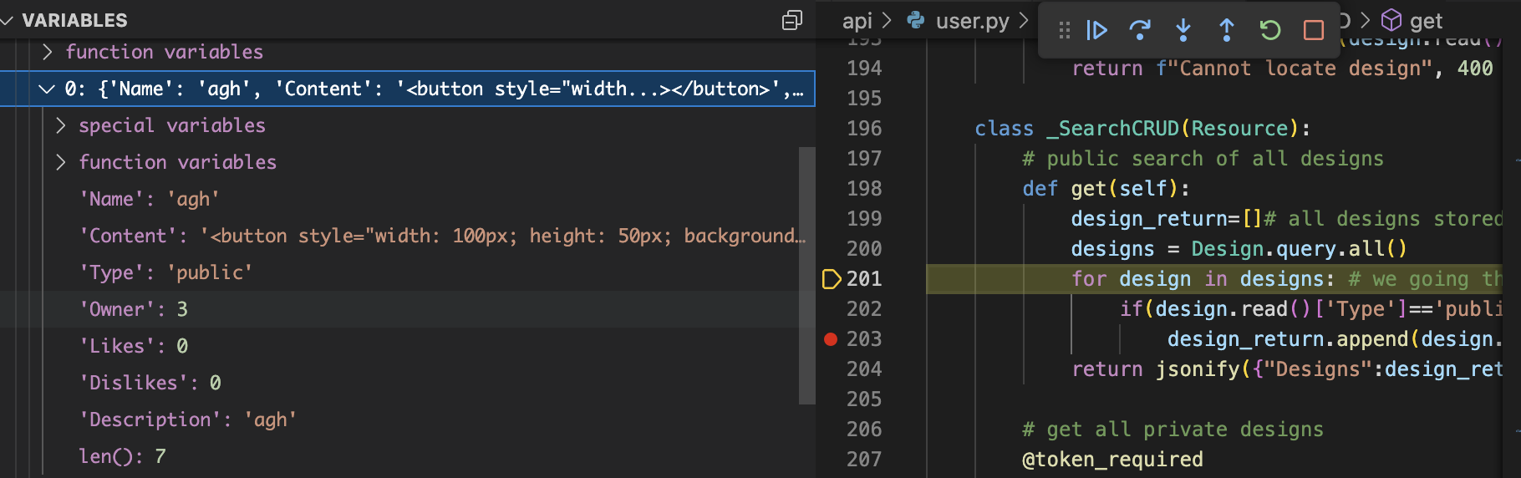The width and height of the screenshot is (1521, 478).
Task: Click the variables panel vertical scrollbar
Action: (x=806, y=276)
